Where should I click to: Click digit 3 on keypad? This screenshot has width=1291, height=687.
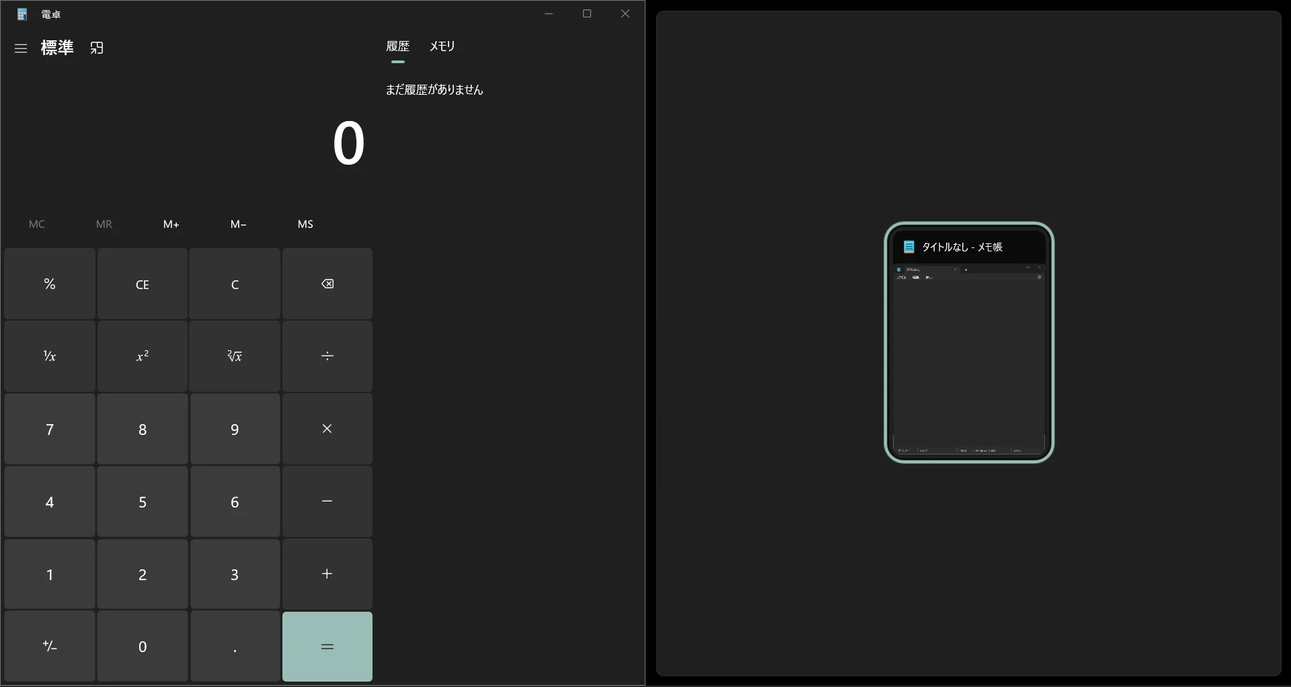235,574
